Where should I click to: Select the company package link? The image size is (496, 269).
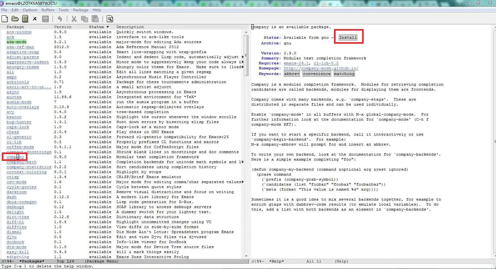pos(15,157)
